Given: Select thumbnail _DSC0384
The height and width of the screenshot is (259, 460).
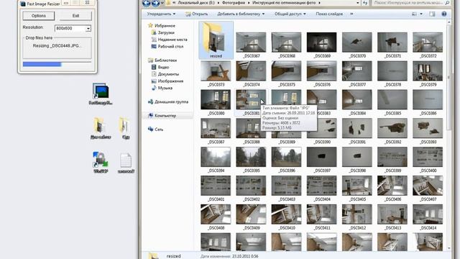Looking at the screenshot, I should (x=357, y=99).
